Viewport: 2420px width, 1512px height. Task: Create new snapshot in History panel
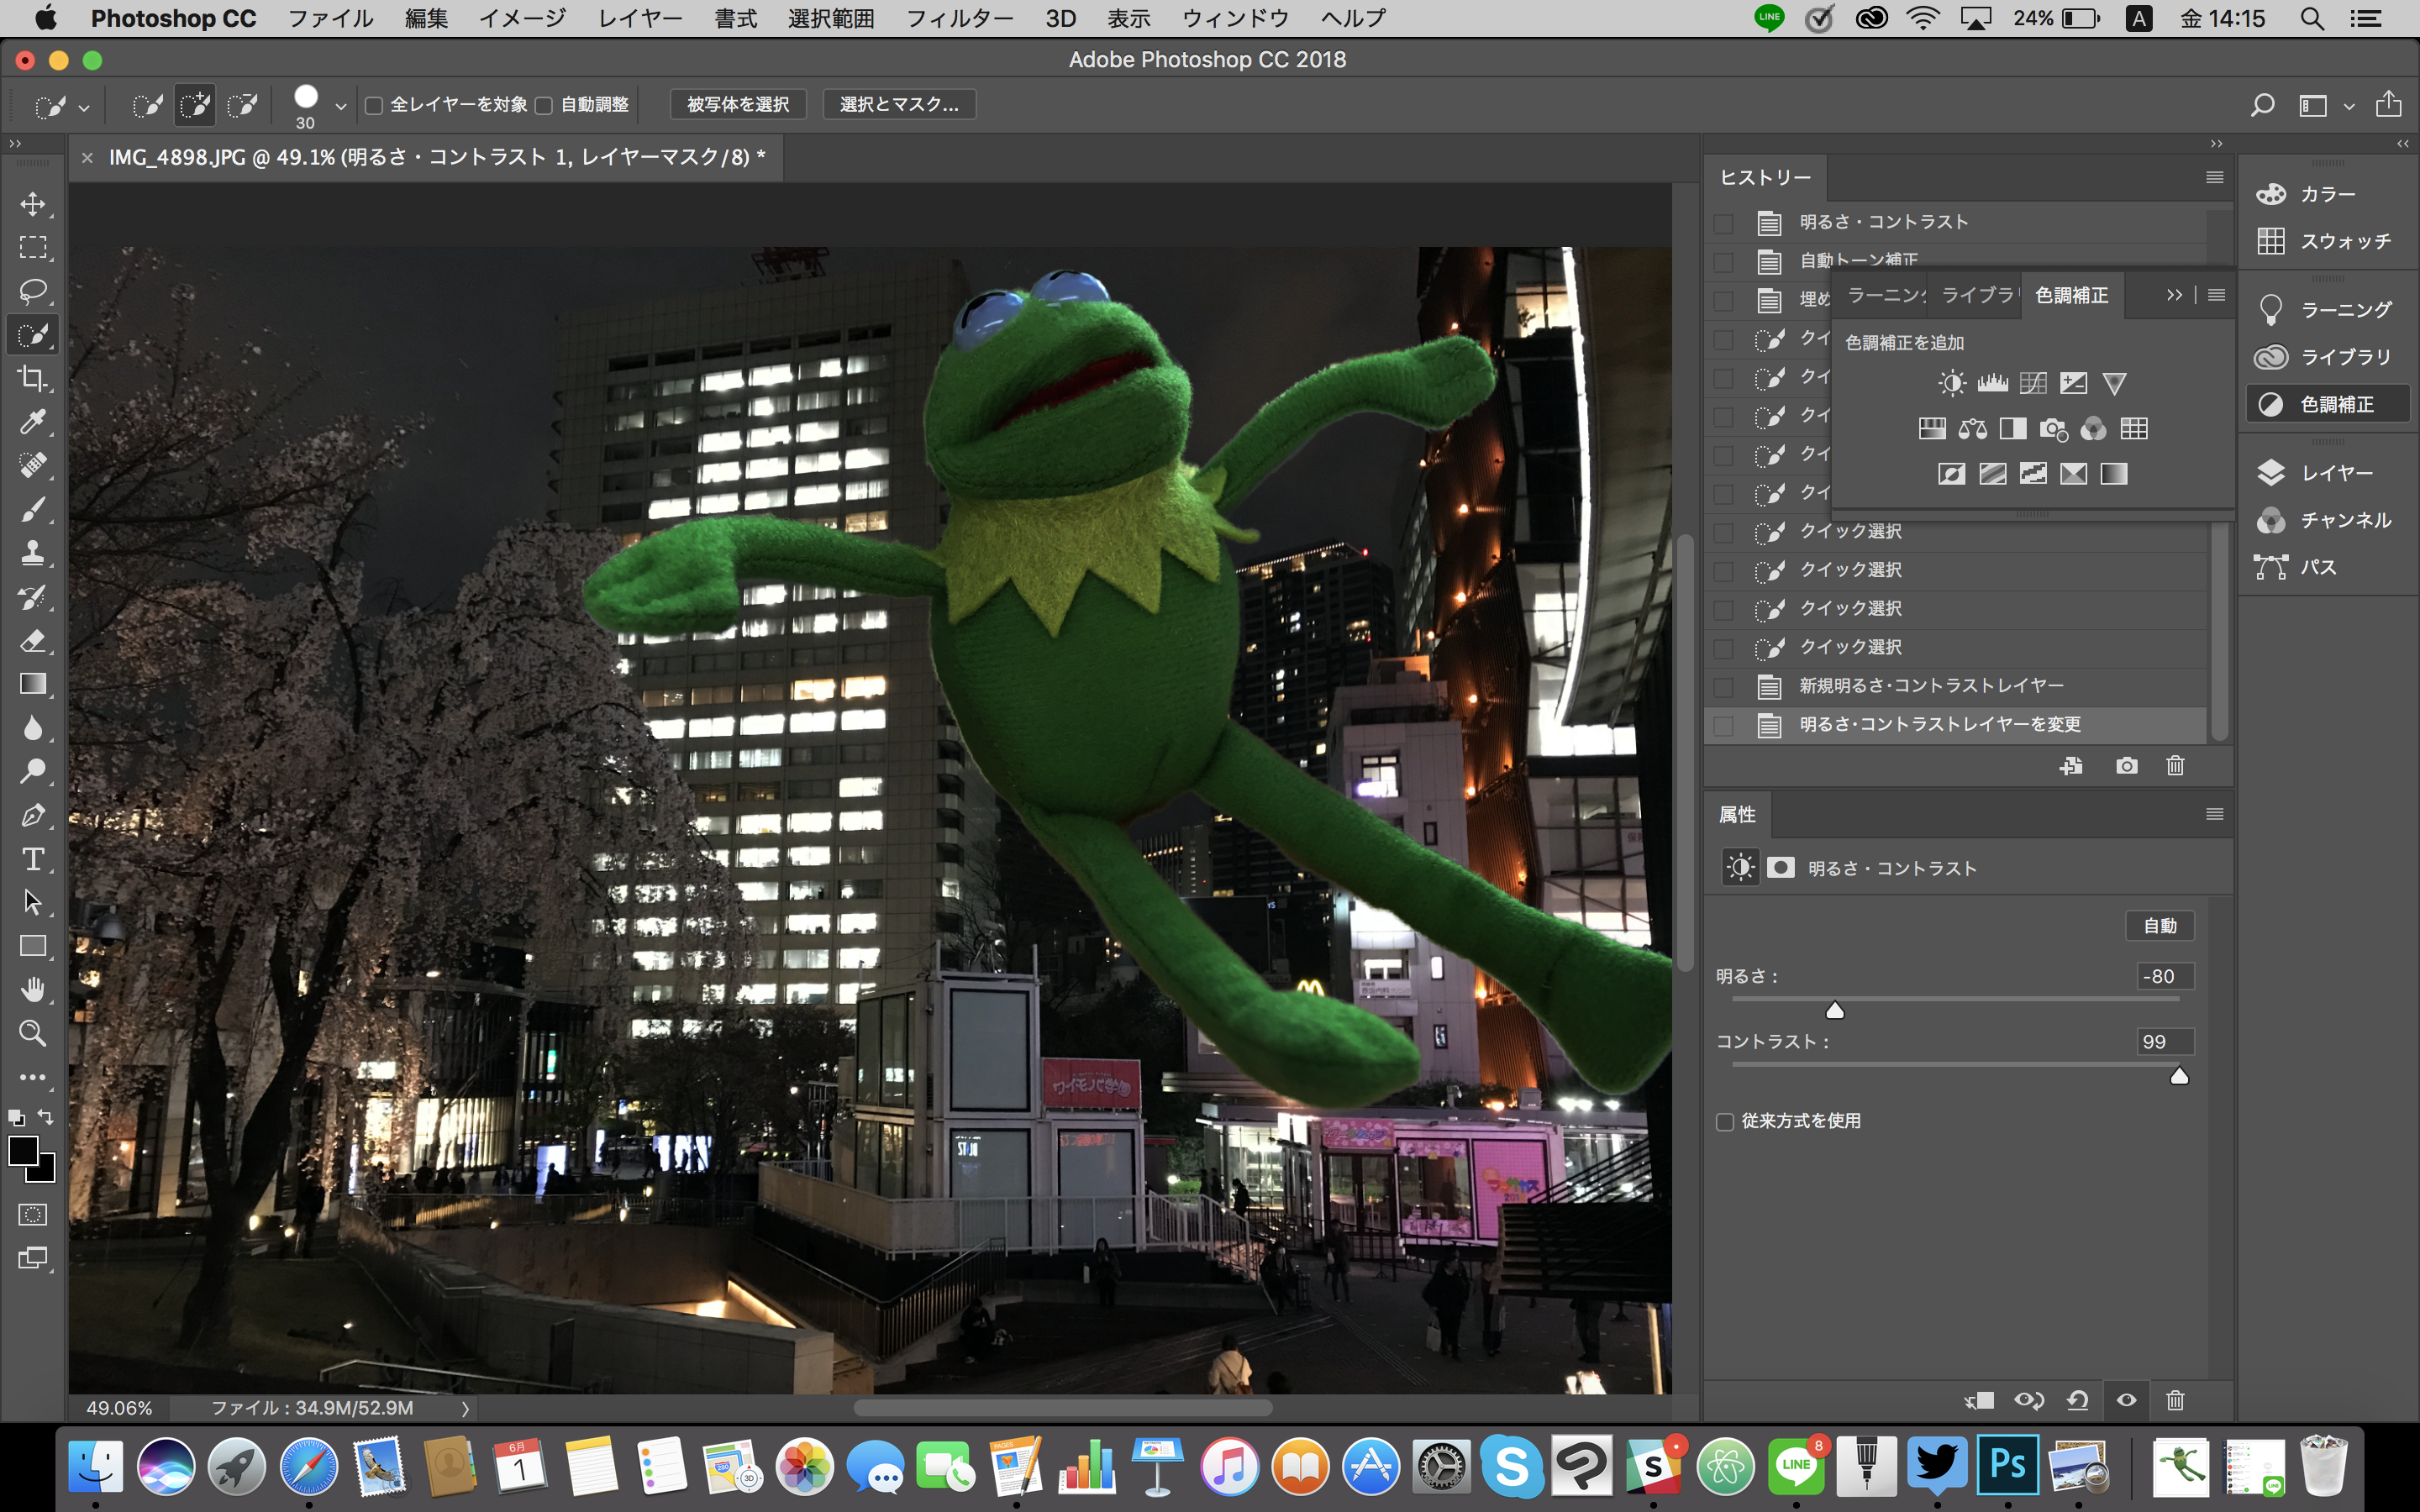[x=2127, y=766]
